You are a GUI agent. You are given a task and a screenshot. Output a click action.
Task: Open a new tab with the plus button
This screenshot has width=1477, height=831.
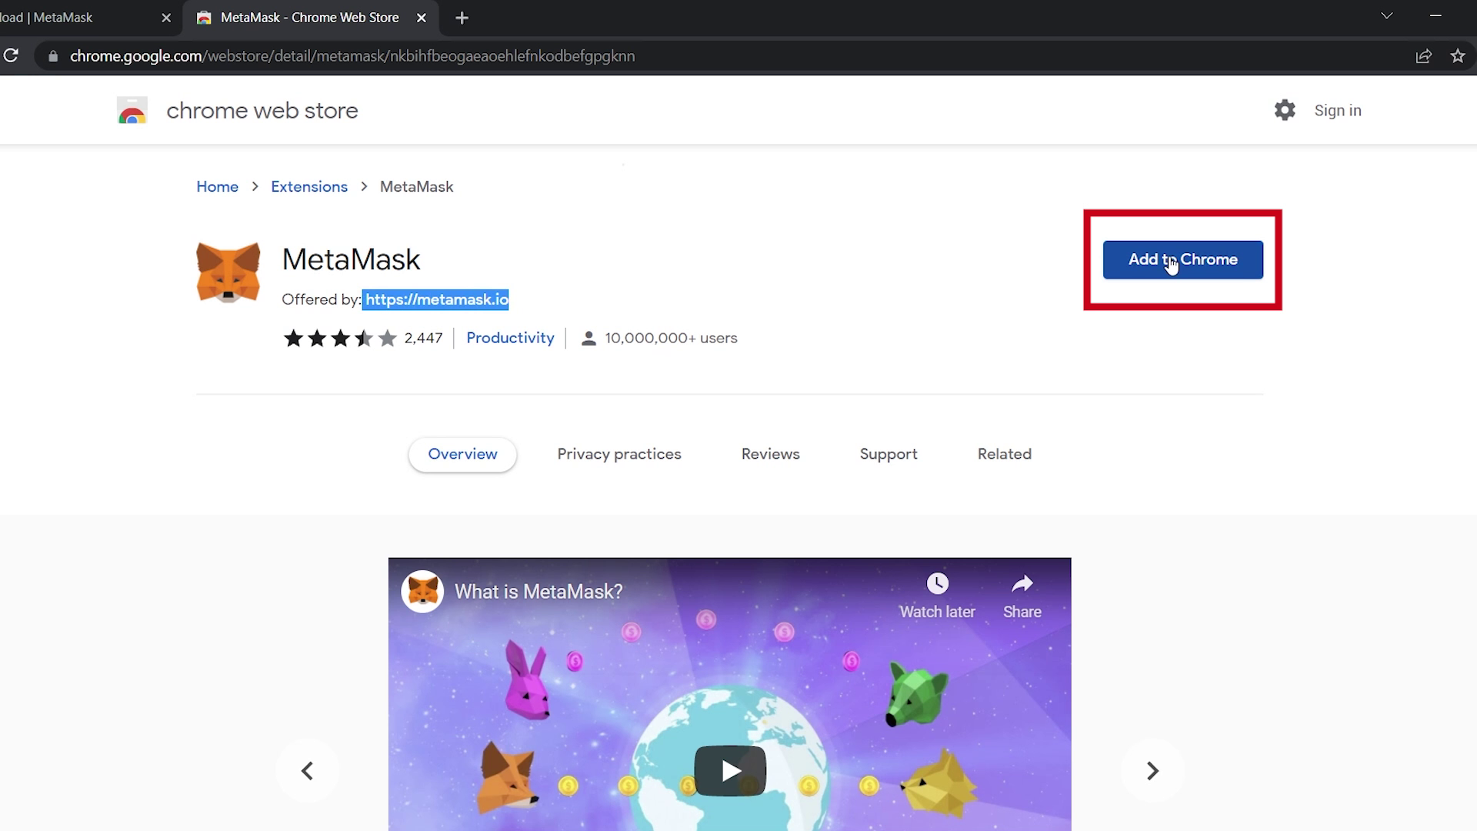pos(461,17)
